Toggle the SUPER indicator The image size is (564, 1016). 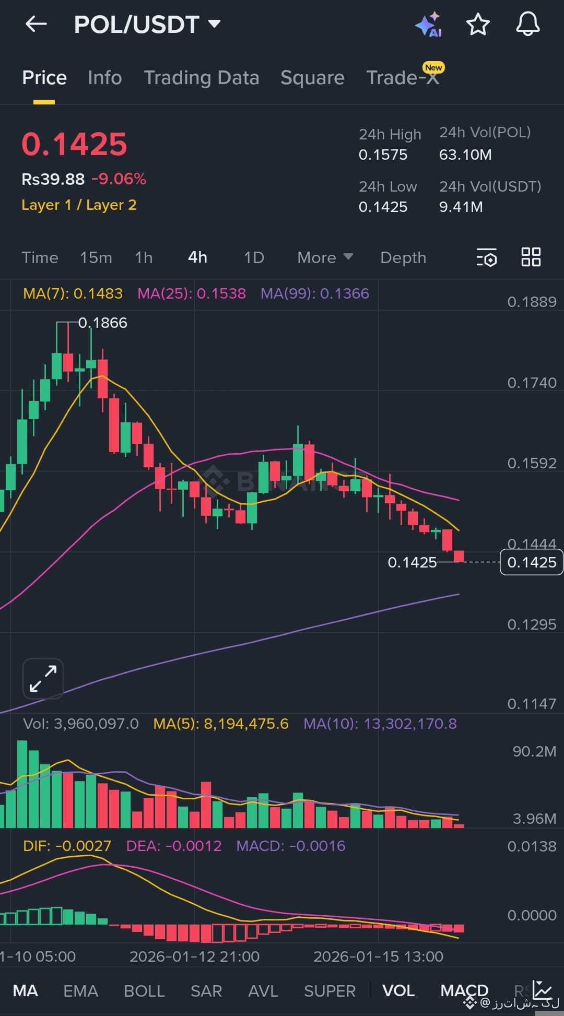click(330, 990)
